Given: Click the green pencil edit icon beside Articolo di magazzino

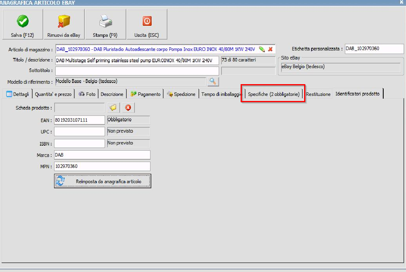Looking at the screenshot, I should point(262,49).
